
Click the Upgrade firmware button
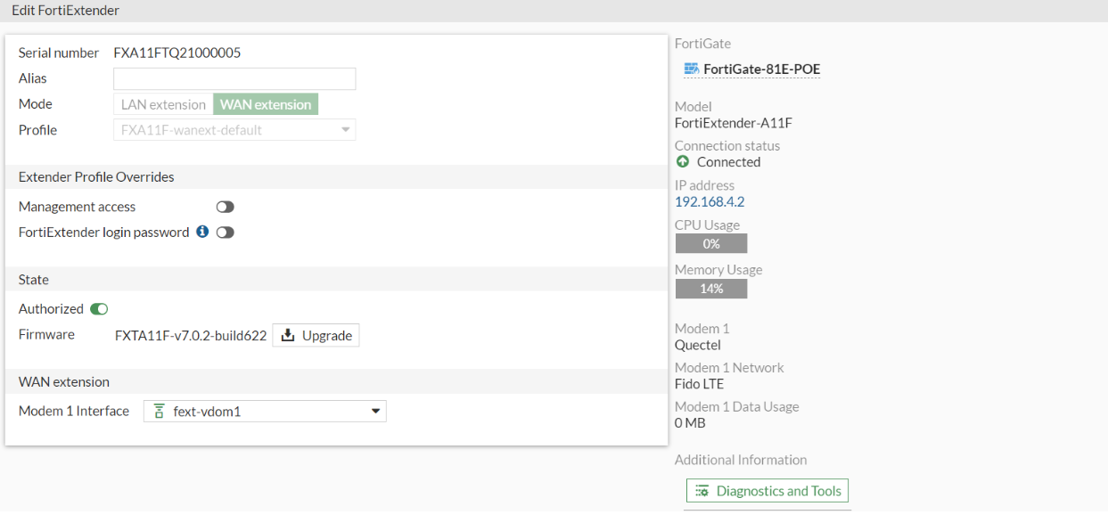click(x=316, y=334)
